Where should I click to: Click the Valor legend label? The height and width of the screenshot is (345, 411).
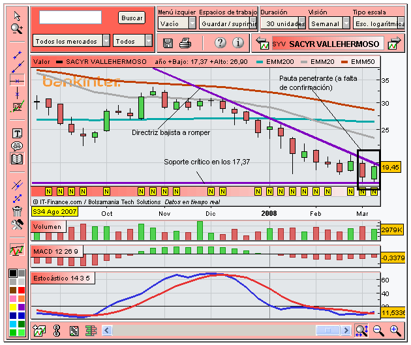tap(41, 62)
